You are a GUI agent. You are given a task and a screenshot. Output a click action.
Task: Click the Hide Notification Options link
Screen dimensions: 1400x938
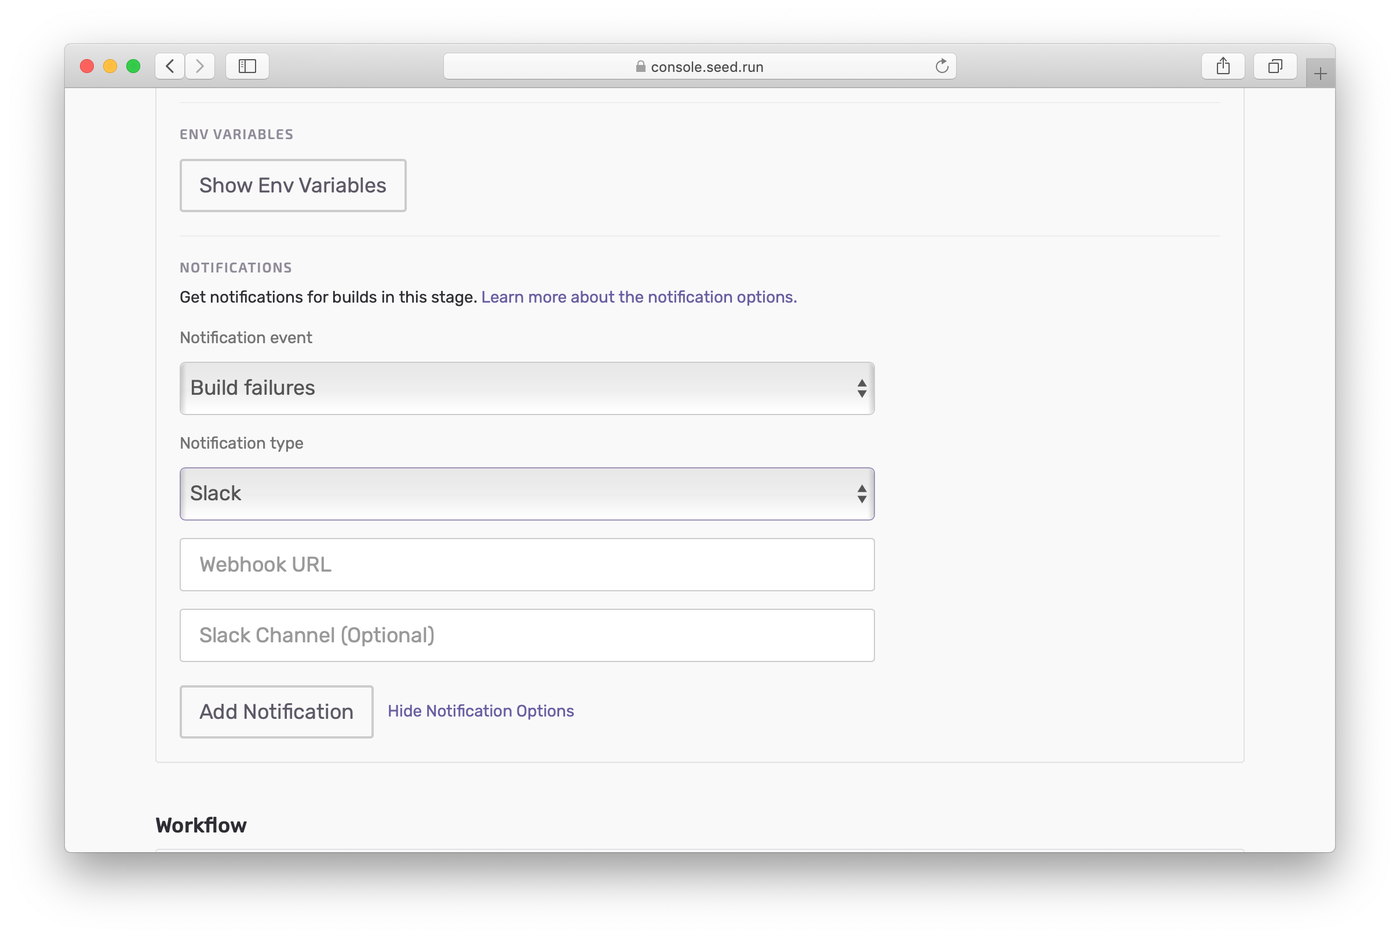click(480, 711)
